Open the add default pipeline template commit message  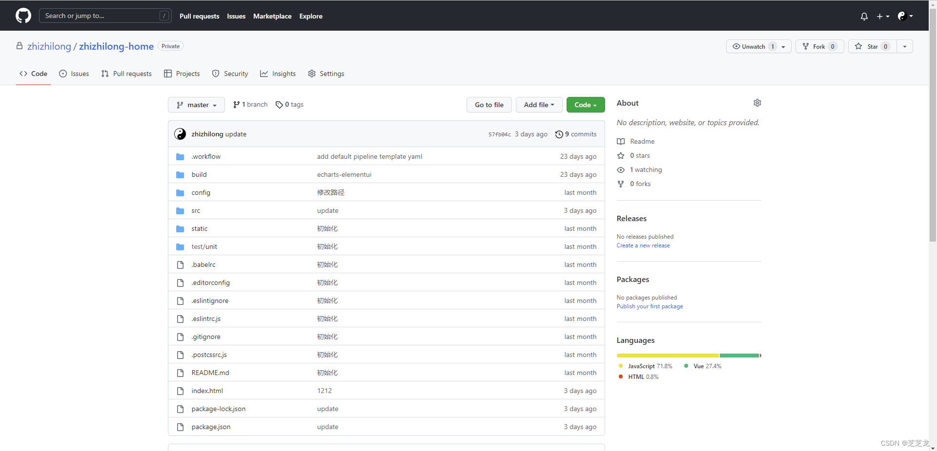(369, 157)
